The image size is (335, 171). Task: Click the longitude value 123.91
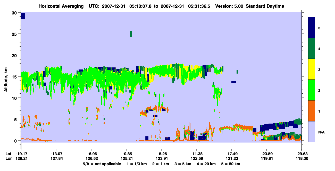[x=161, y=158]
